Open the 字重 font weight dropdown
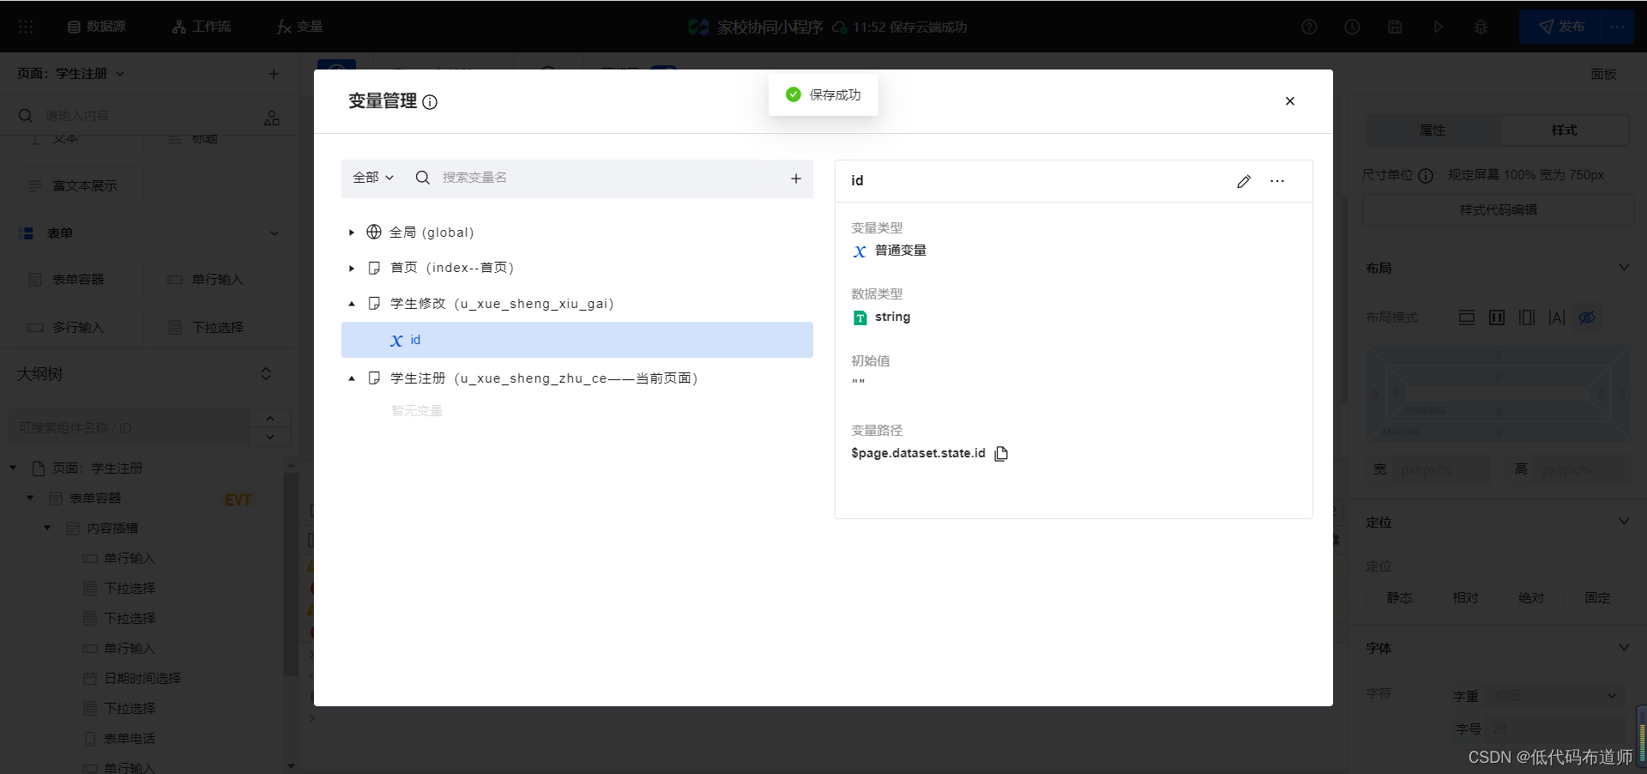Image resolution: width=1647 pixels, height=774 pixels. tap(1555, 696)
